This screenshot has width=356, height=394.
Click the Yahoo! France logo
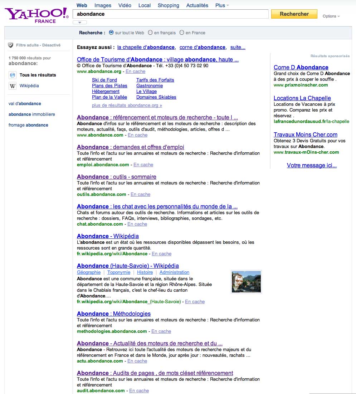(37, 16)
